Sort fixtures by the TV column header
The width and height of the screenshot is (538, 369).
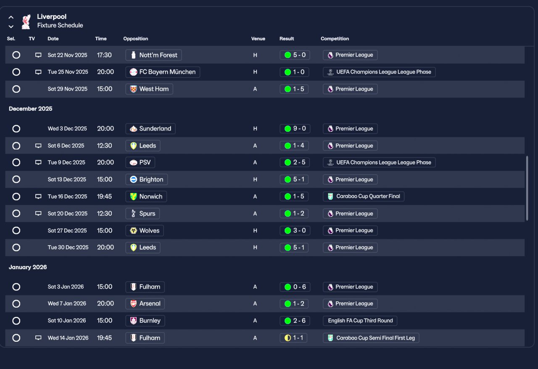click(32, 39)
